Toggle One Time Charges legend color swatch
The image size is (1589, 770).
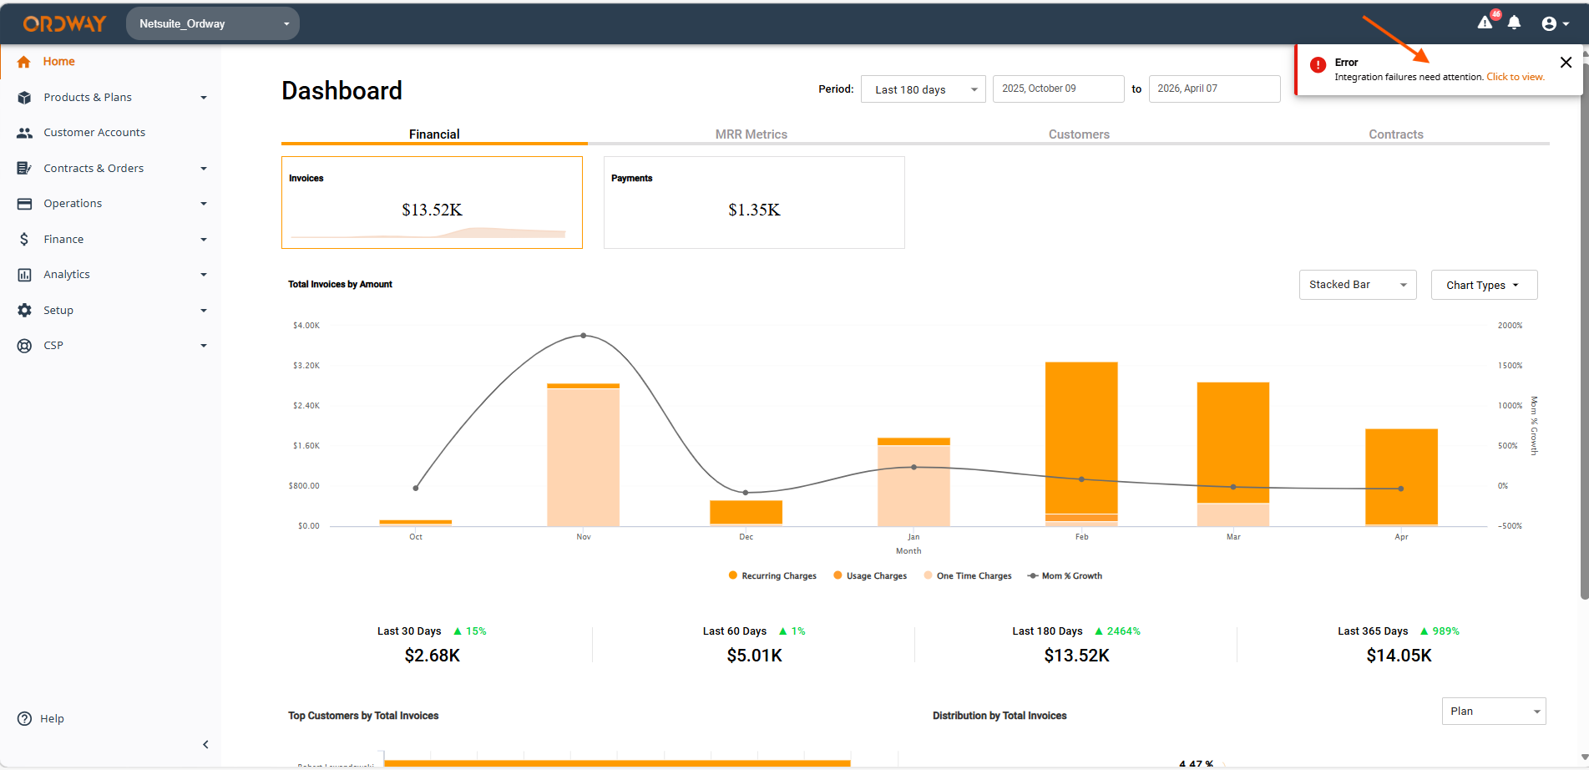[x=928, y=575]
